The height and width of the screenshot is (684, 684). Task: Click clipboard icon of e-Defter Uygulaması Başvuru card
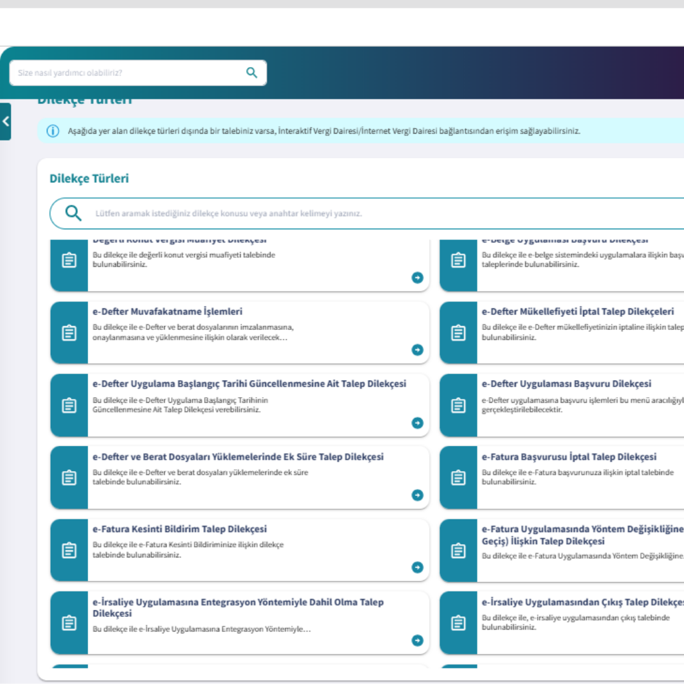coord(459,405)
